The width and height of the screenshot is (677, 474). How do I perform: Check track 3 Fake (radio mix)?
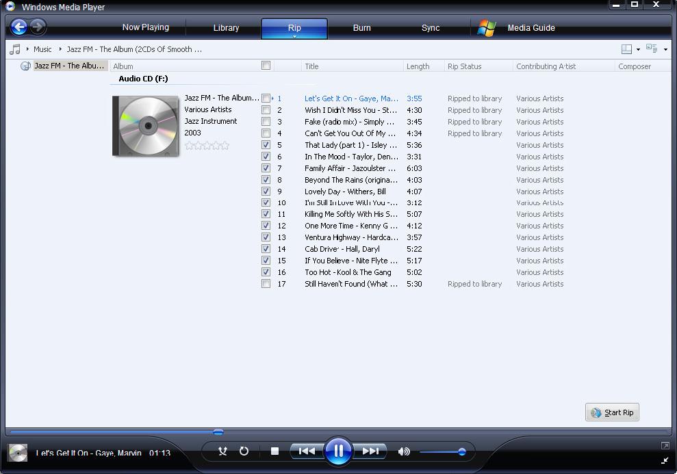pos(266,122)
